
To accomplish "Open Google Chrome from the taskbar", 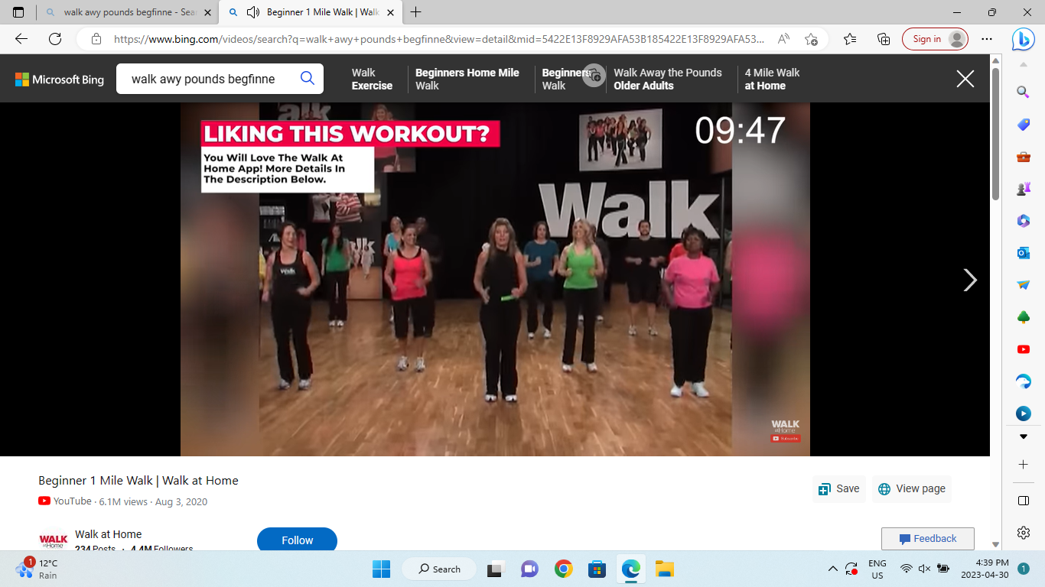I will (564, 569).
